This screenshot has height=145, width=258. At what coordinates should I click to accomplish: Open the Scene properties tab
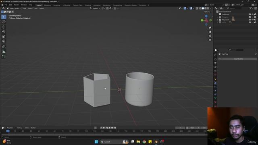(215, 71)
